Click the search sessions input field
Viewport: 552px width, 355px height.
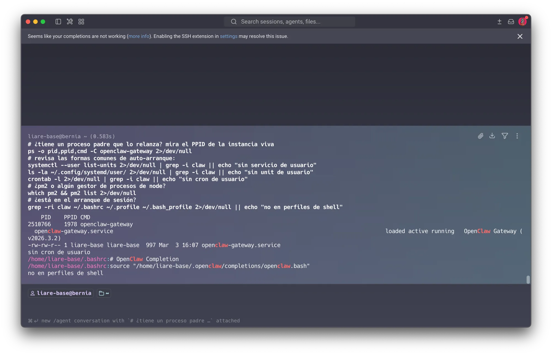click(290, 22)
